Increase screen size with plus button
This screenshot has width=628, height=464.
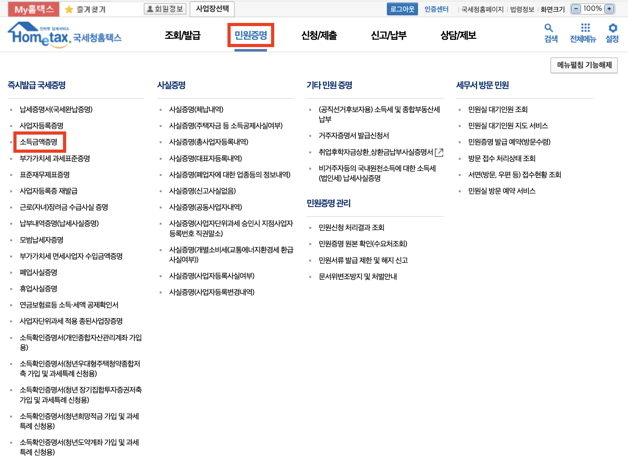tap(609, 9)
